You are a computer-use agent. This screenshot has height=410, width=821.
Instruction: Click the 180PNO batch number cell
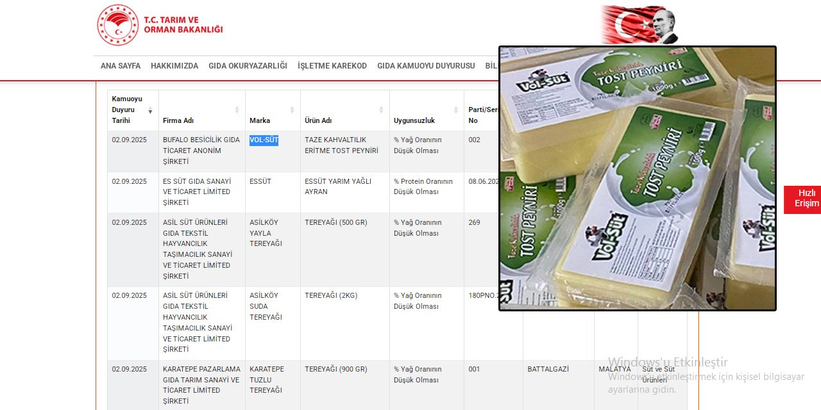point(484,295)
